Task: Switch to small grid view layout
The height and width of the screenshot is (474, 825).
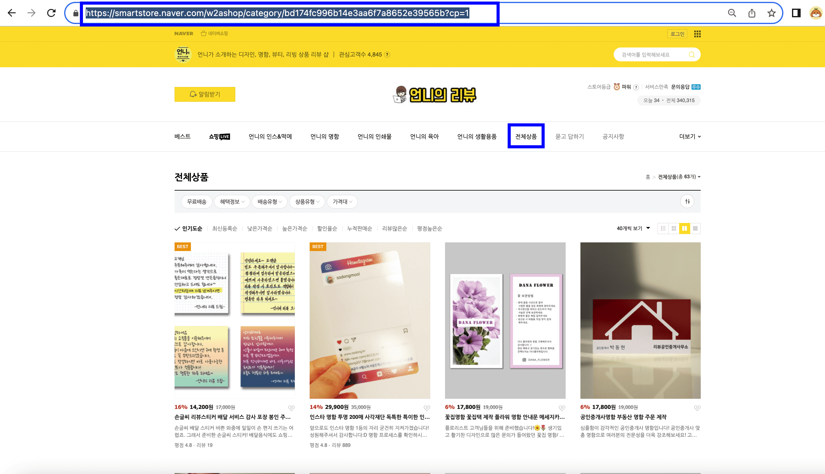Action: pos(674,228)
